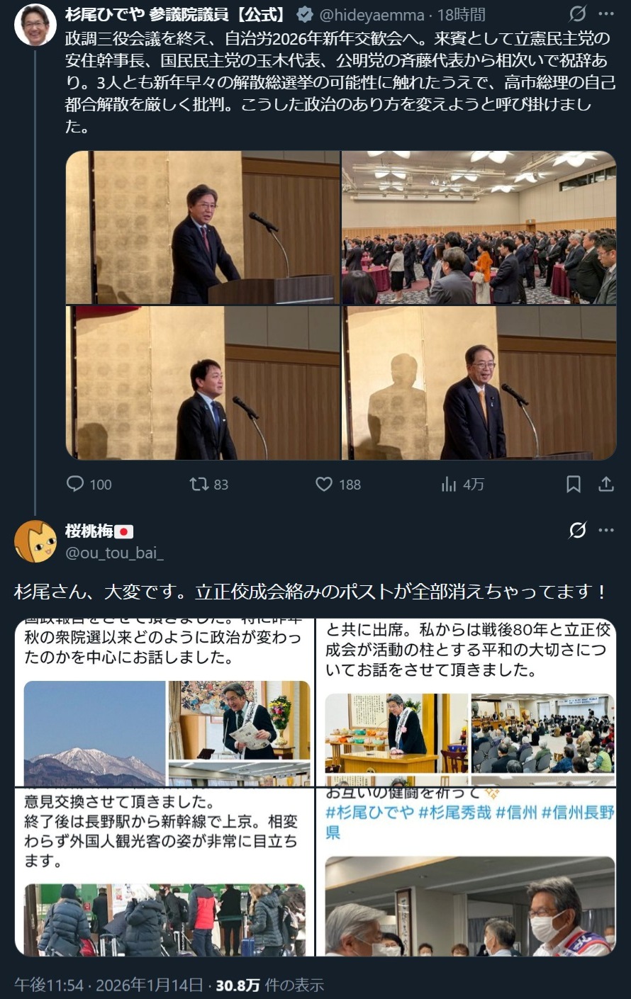Bookmark the 杉尾ひでや post
The width and height of the screenshot is (631, 999).
574,484
